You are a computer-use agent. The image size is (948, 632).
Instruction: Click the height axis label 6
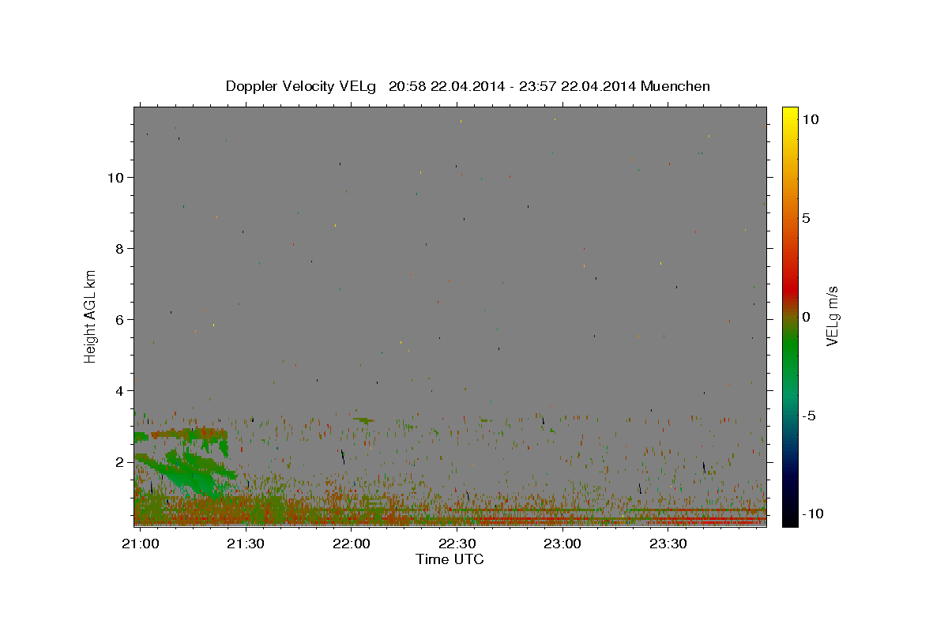(118, 319)
